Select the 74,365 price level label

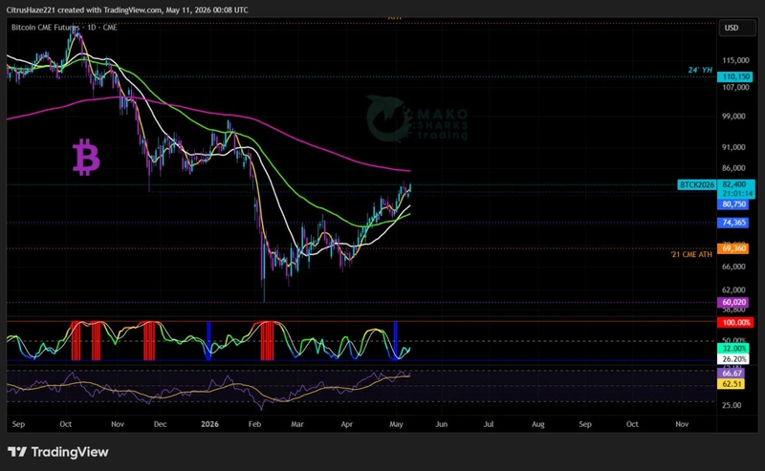point(733,223)
